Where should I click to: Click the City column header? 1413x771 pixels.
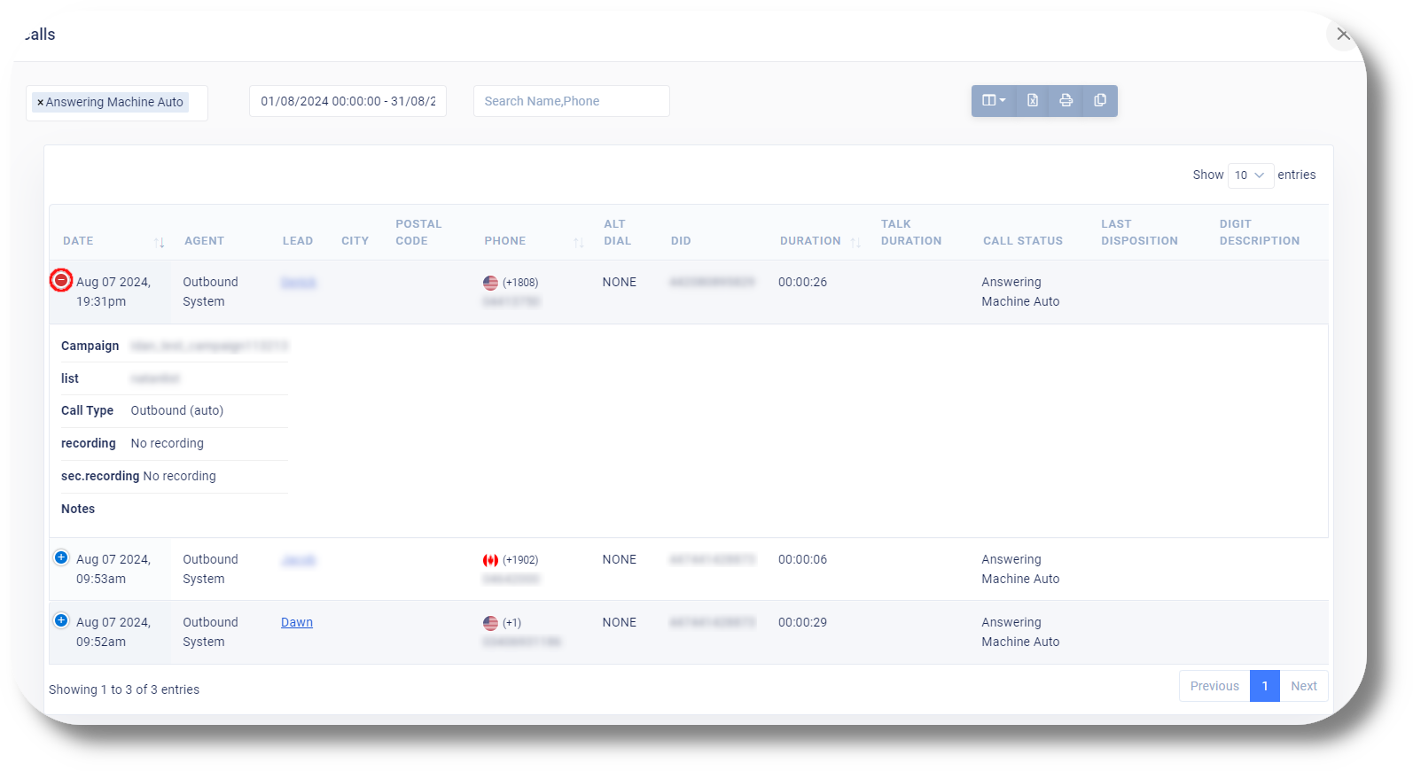355,241
